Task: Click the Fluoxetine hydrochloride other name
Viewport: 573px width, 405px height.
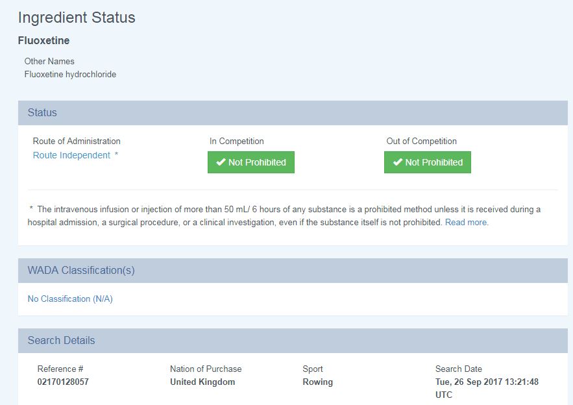Action: click(70, 74)
